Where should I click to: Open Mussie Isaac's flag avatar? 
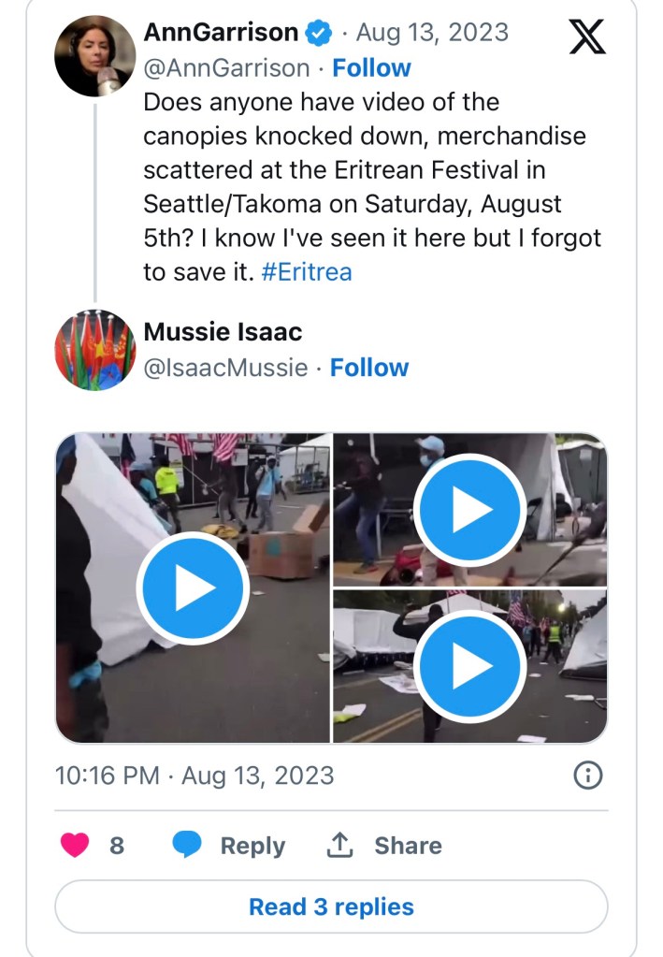pyautogui.click(x=94, y=350)
